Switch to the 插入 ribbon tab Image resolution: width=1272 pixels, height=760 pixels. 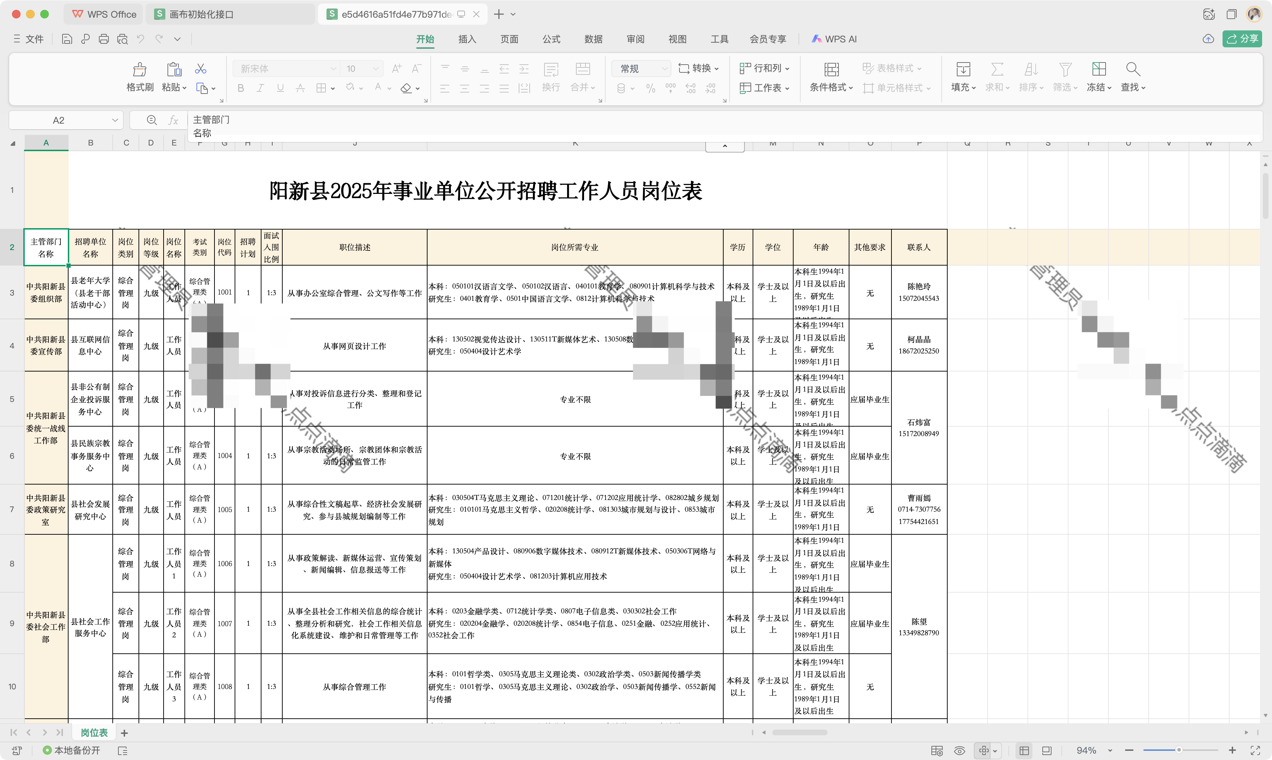(467, 39)
